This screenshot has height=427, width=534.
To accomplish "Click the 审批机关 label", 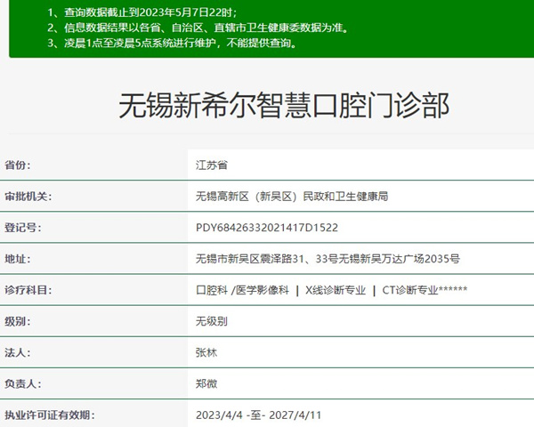I will (x=28, y=197).
